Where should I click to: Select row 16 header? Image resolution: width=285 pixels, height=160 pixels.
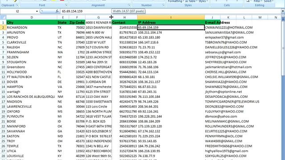pyautogui.click(x=3, y=97)
